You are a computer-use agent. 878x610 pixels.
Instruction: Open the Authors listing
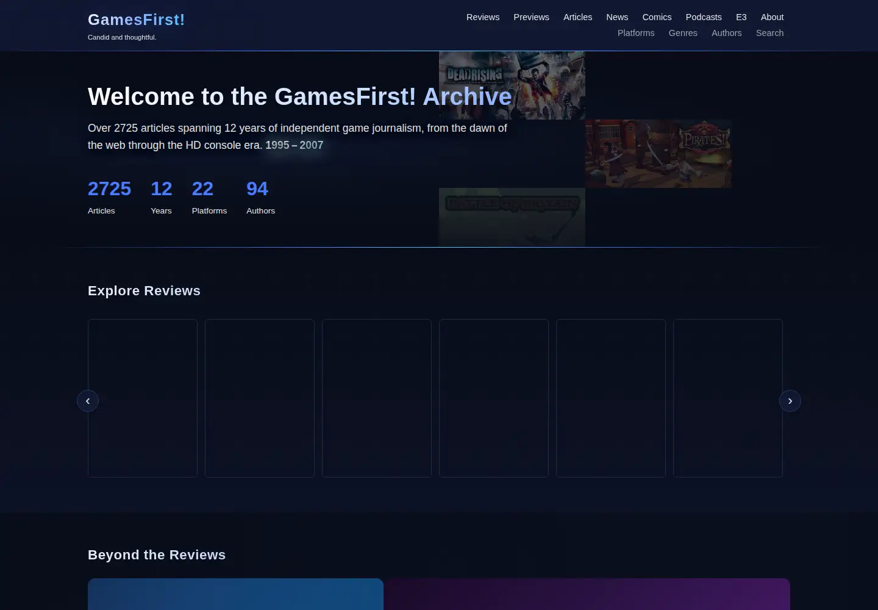click(x=727, y=33)
